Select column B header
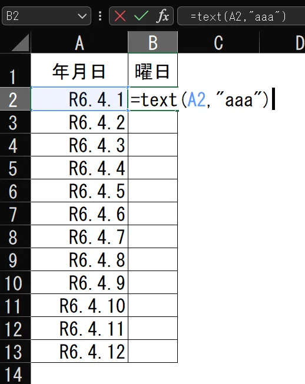 [152, 42]
